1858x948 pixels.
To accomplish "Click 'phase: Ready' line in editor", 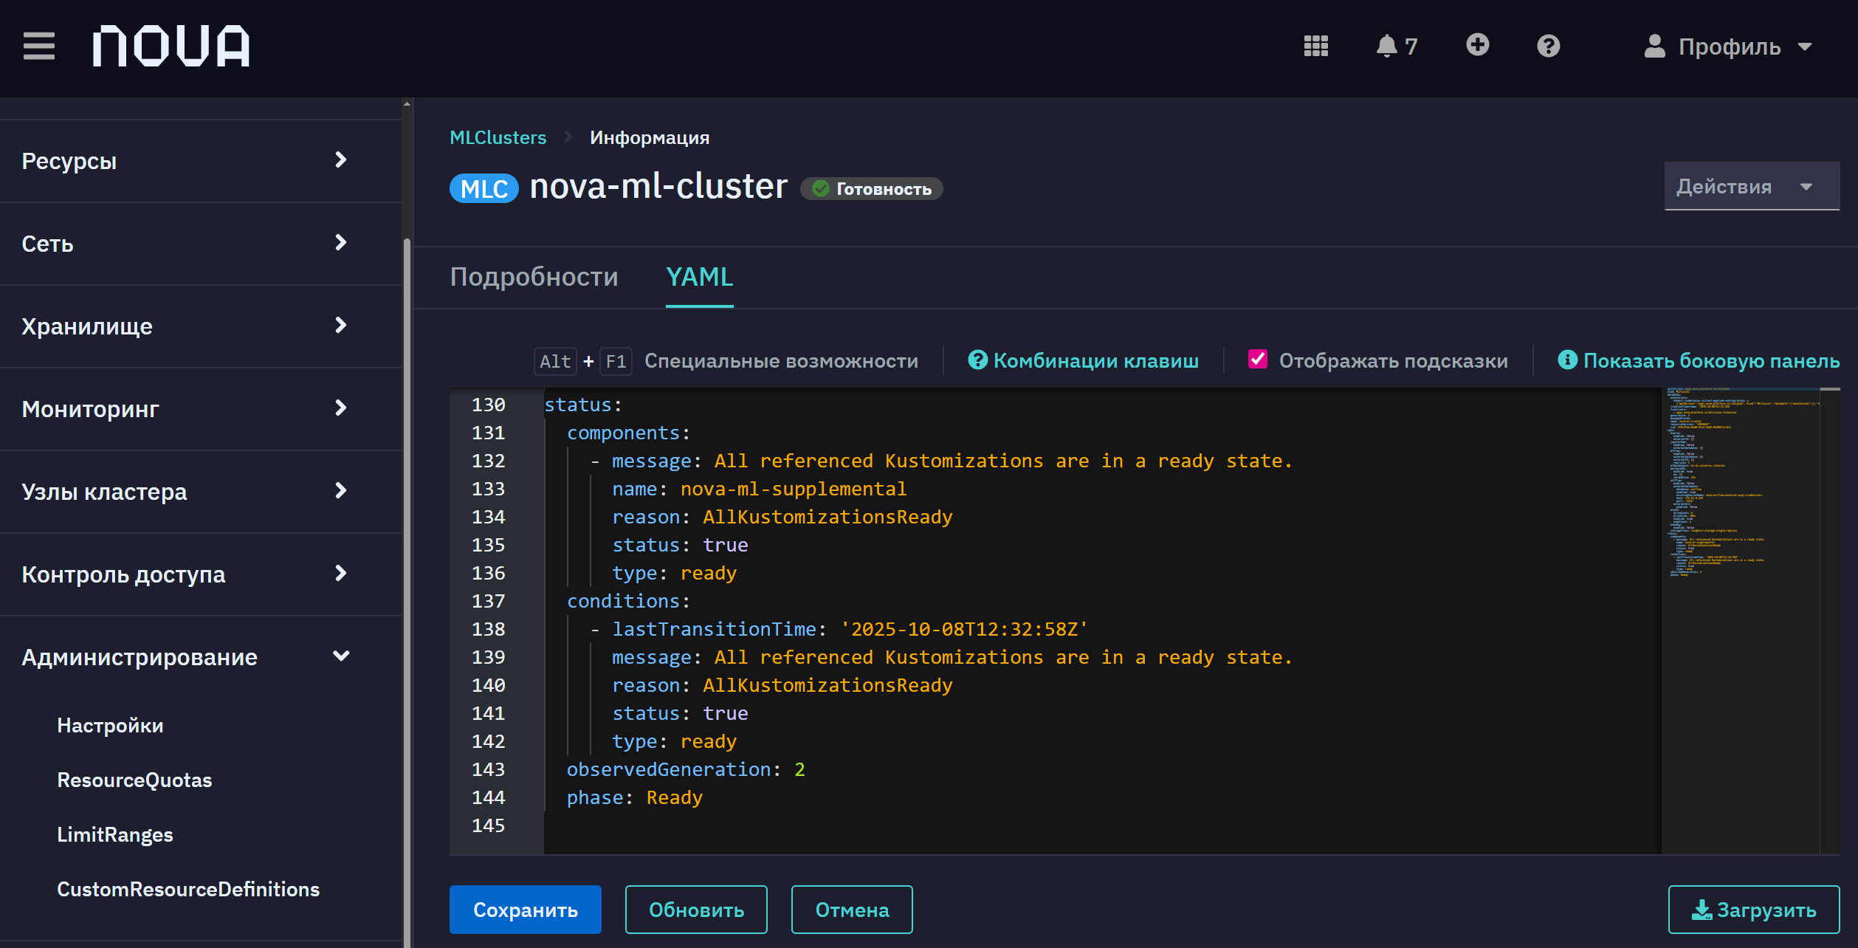I will click(x=634, y=797).
